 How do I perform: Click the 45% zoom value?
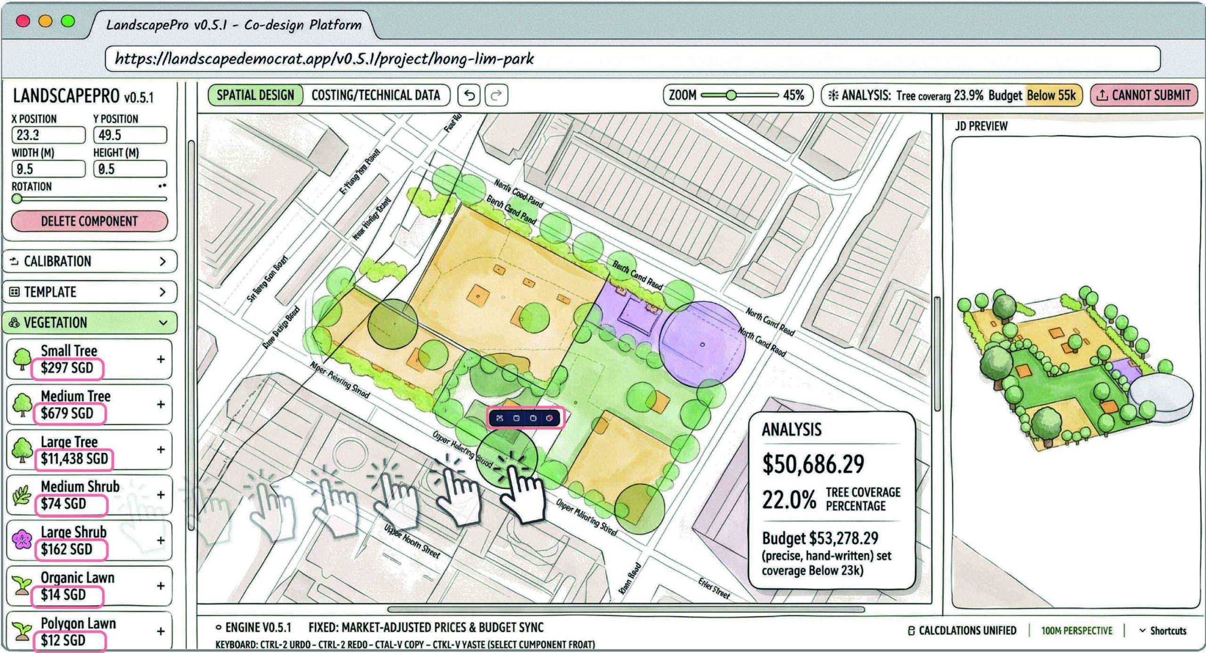794,96
